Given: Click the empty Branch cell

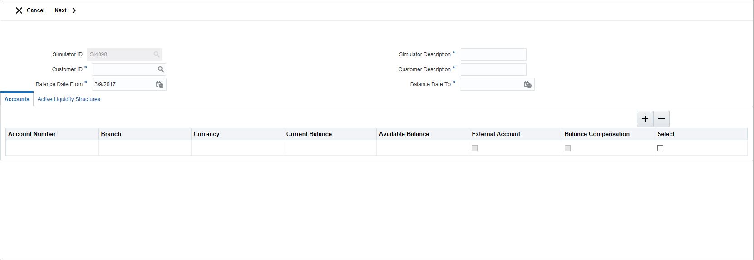Looking at the screenshot, I should (145, 148).
